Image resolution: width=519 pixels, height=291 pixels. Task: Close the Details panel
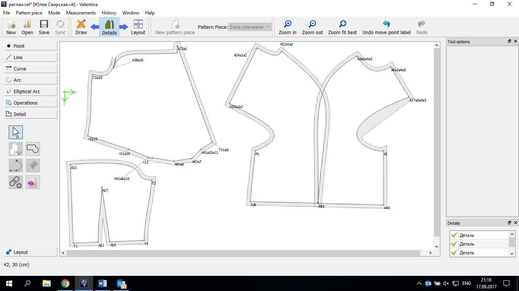click(x=516, y=223)
